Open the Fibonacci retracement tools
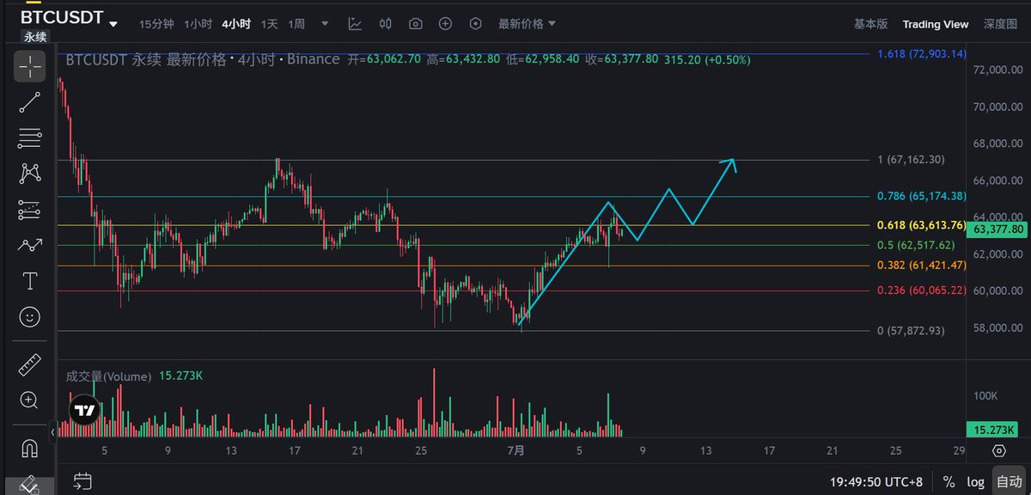Viewport: 1031px width, 495px height. [29, 137]
